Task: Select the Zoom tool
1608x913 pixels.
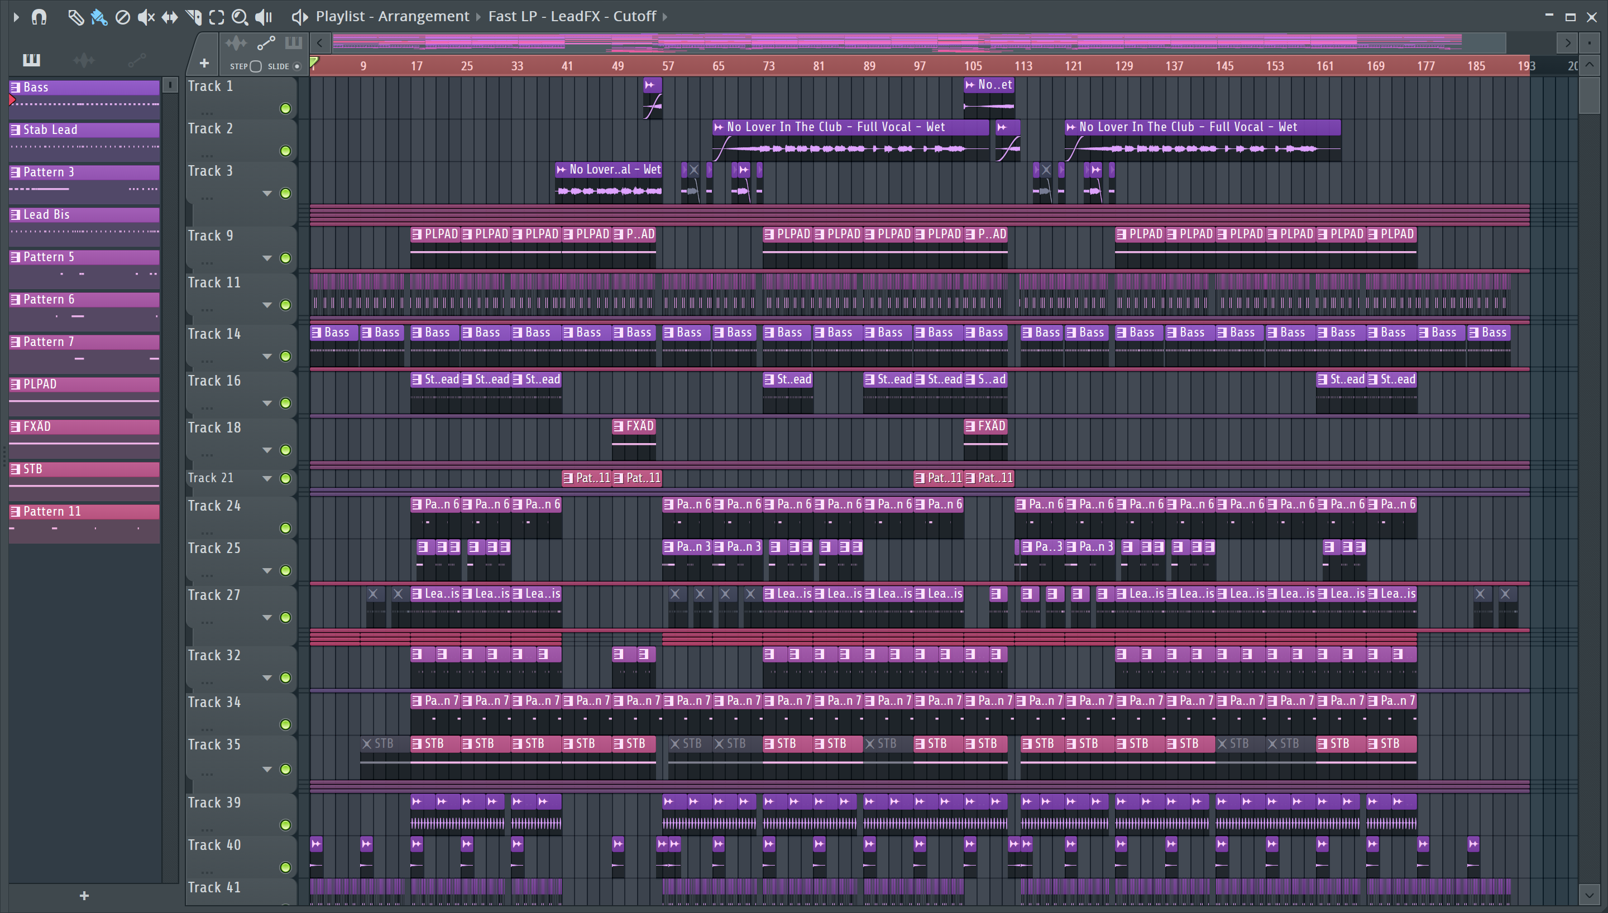Action: 240,17
